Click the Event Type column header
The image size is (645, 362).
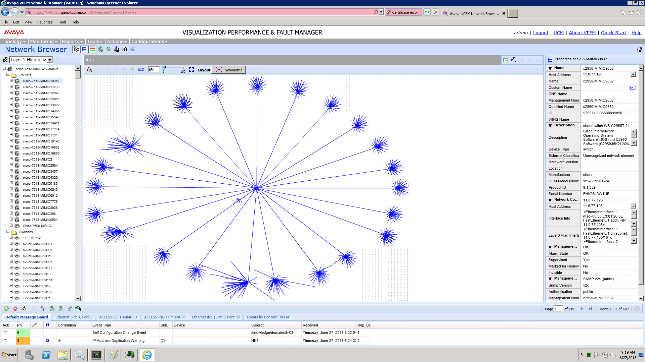click(125, 325)
